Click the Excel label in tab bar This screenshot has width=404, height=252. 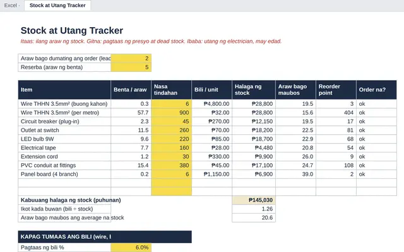coord(11,6)
